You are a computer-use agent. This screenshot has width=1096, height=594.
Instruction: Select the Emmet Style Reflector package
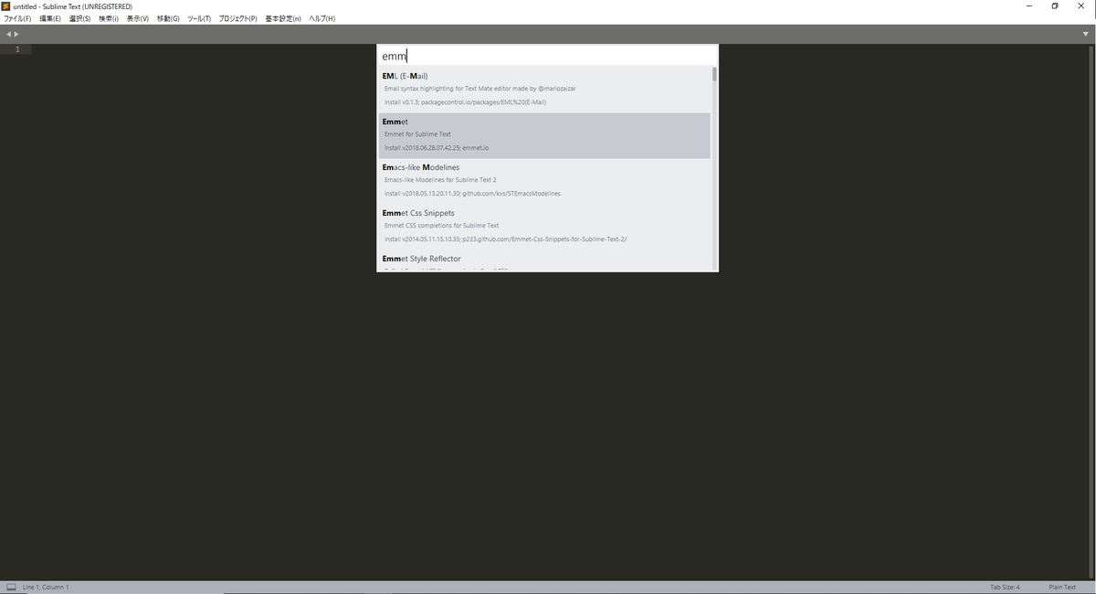point(543,260)
